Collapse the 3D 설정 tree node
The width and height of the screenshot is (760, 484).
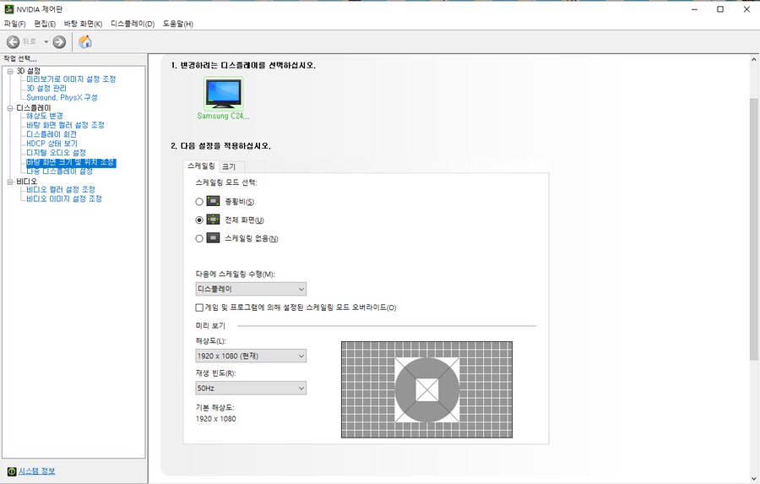(x=9, y=71)
